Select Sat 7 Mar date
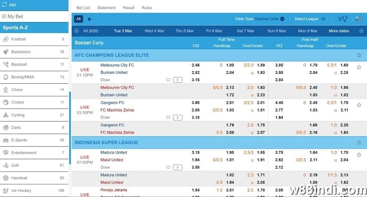The image size is (367, 197). point(245,31)
